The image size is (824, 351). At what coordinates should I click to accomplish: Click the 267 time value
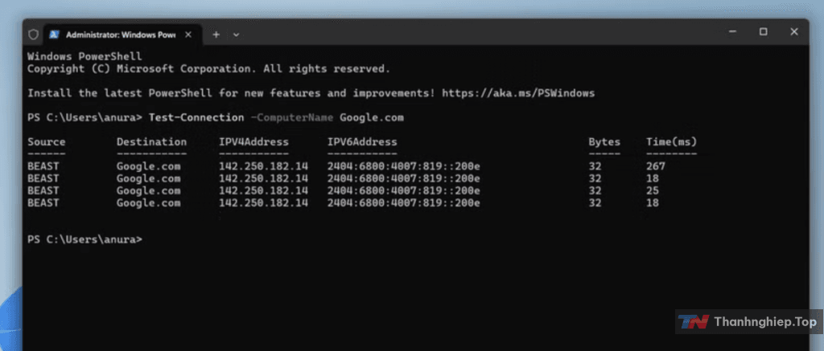tap(656, 166)
